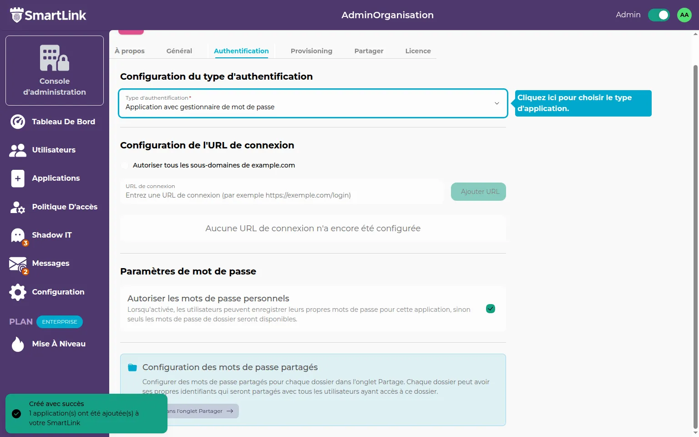Open the Console d'administration building icon

[x=55, y=58]
